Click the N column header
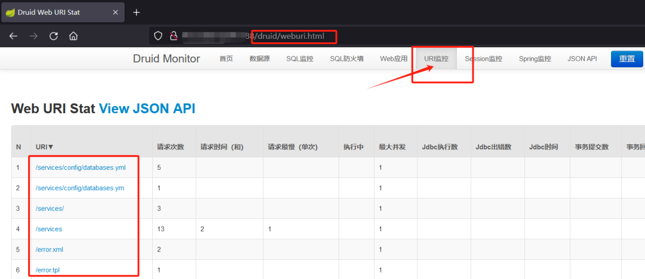 tap(19, 147)
